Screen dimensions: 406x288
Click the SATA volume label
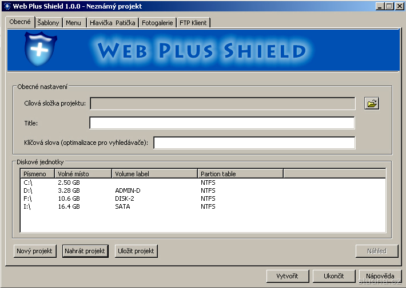[x=122, y=206]
